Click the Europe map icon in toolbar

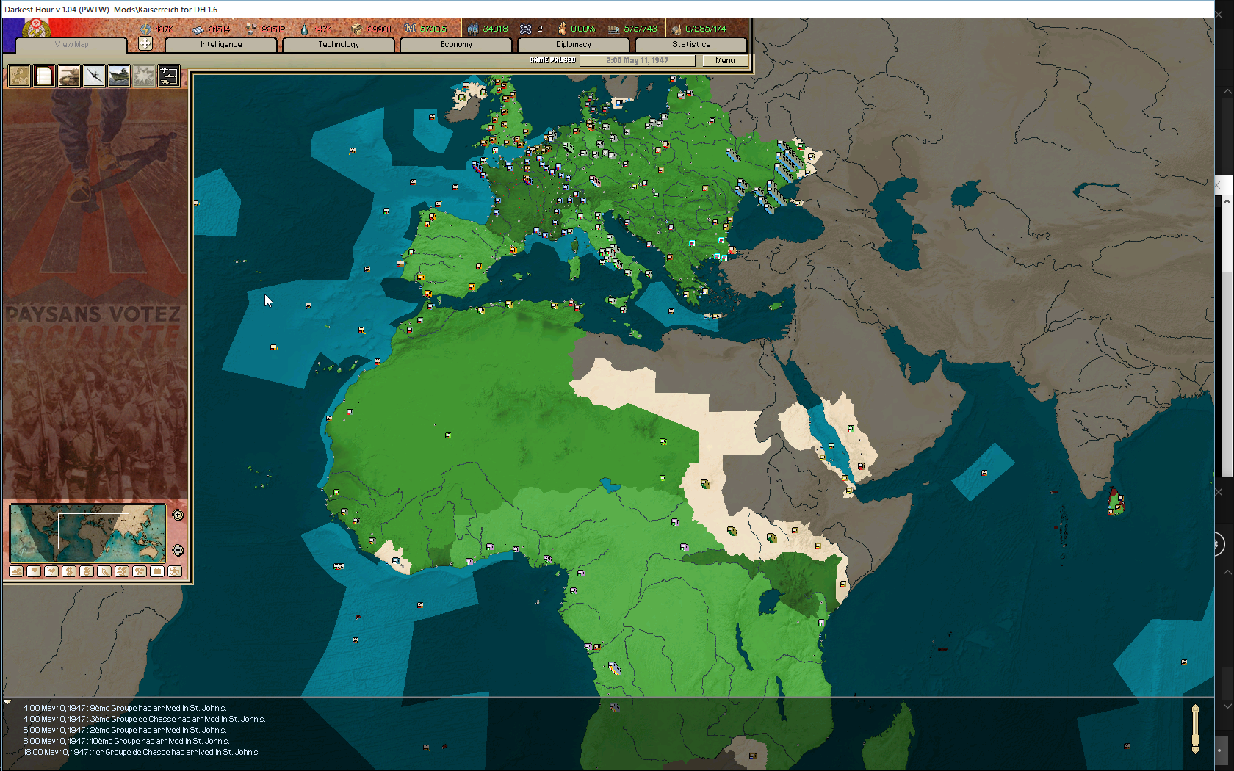pos(19,76)
